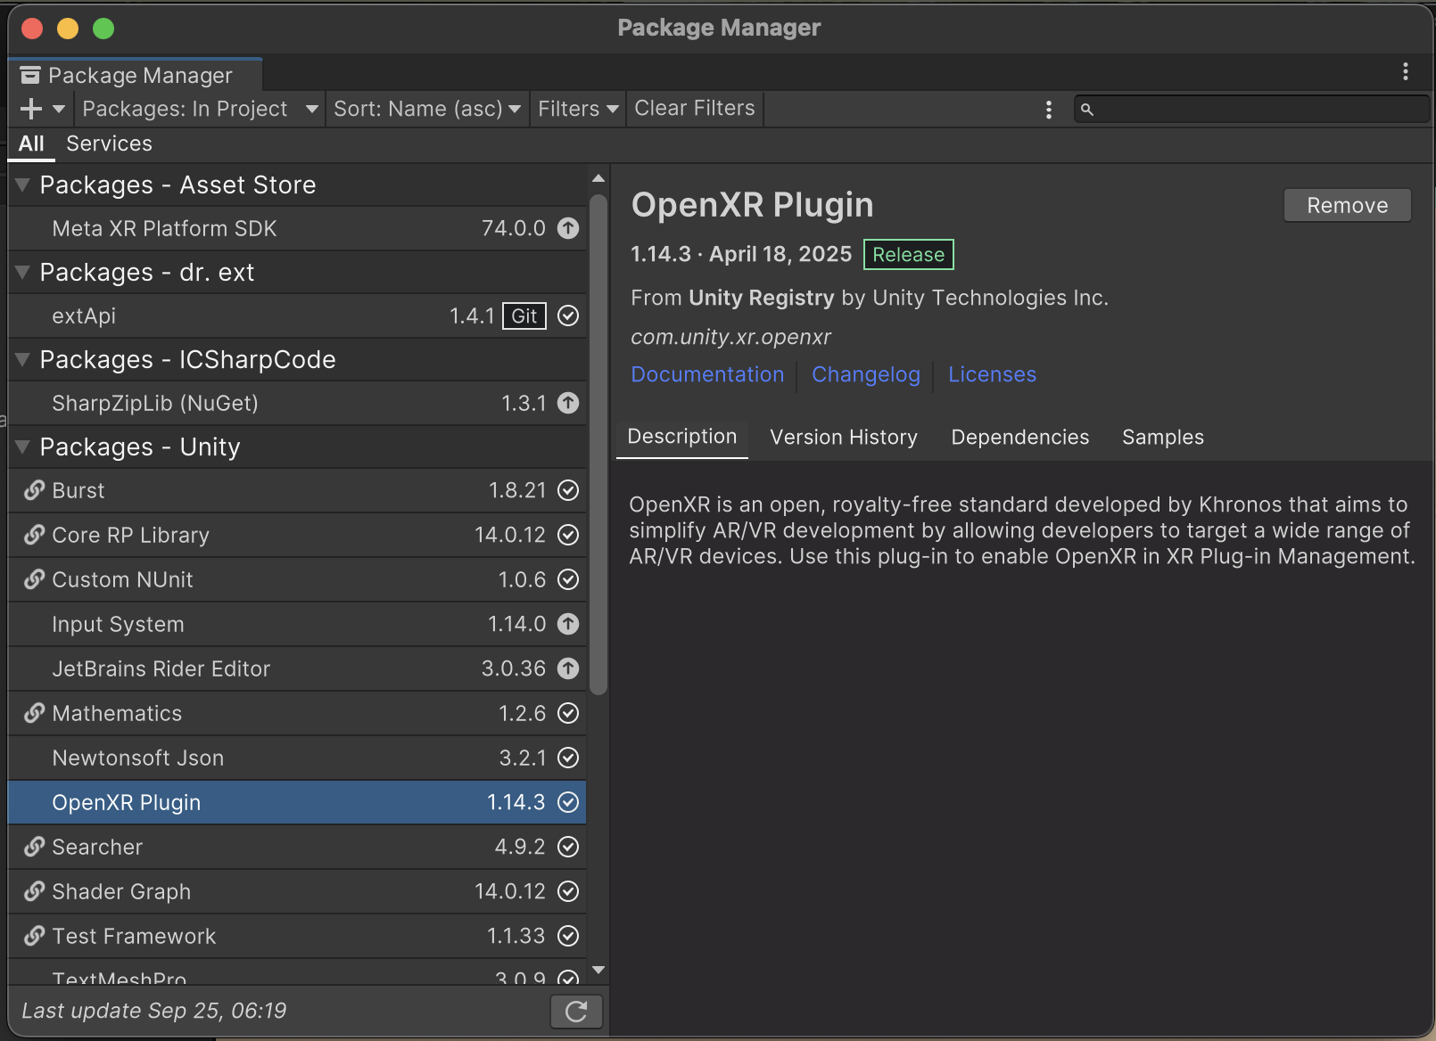Collapse the Packages - Asset Store group
The width and height of the screenshot is (1436, 1041).
pyautogui.click(x=23, y=185)
